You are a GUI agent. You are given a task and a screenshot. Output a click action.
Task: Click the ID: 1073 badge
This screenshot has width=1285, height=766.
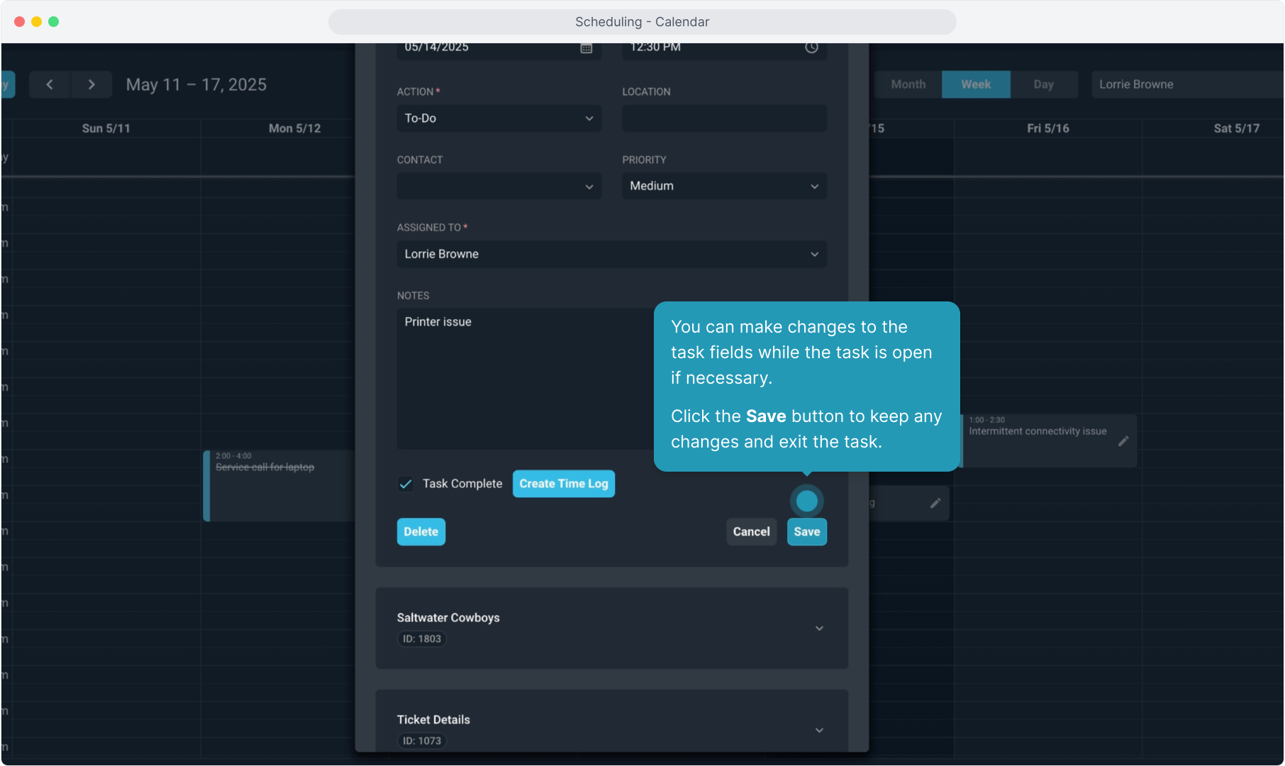click(422, 741)
